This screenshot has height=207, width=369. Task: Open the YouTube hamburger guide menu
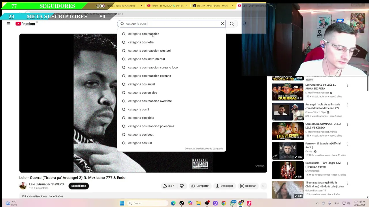tap(9, 24)
